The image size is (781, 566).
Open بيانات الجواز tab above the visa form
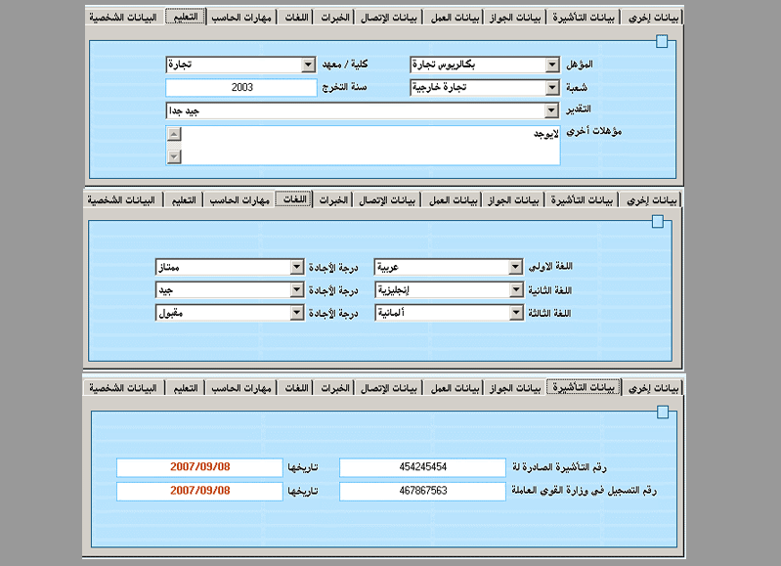[515, 388]
